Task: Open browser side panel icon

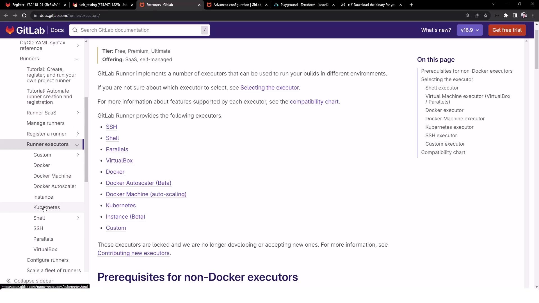Action: [515, 15]
